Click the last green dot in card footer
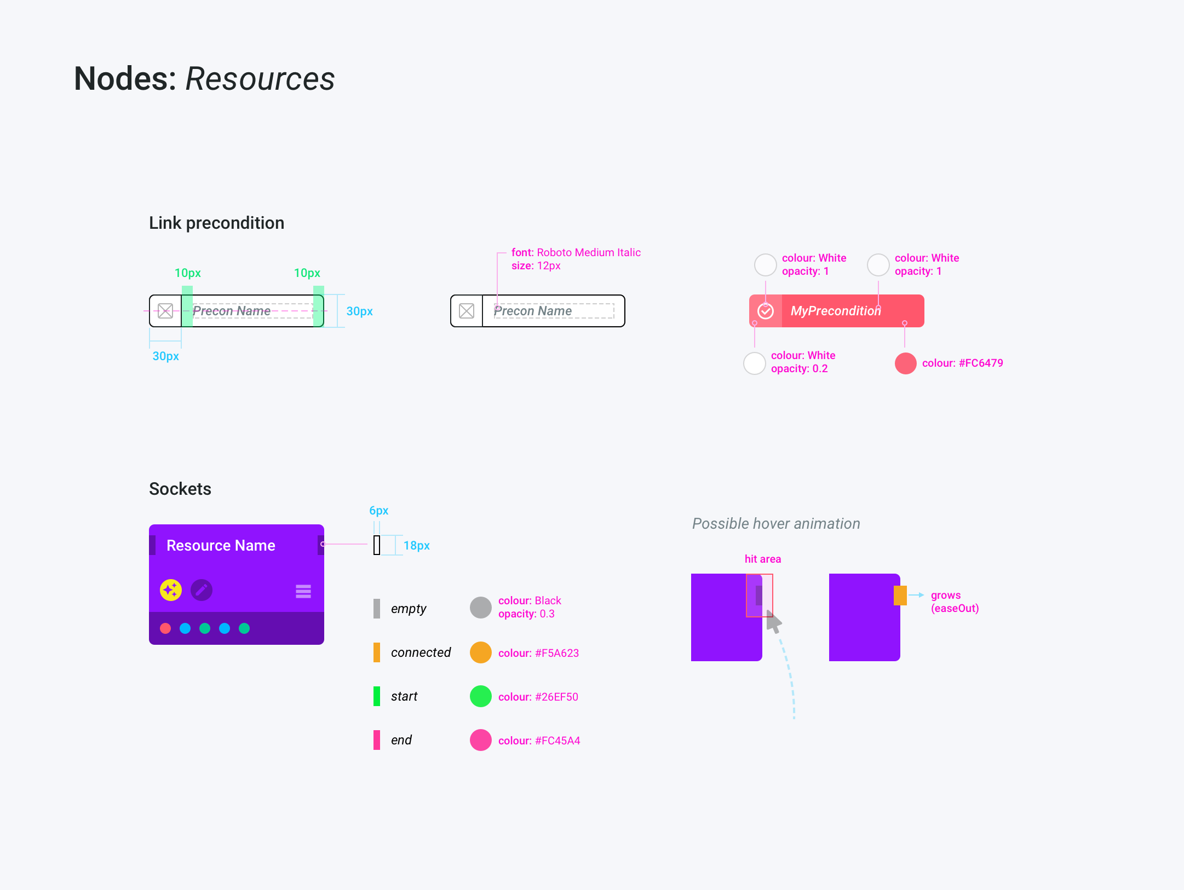Viewport: 1184px width, 890px height. coord(244,628)
